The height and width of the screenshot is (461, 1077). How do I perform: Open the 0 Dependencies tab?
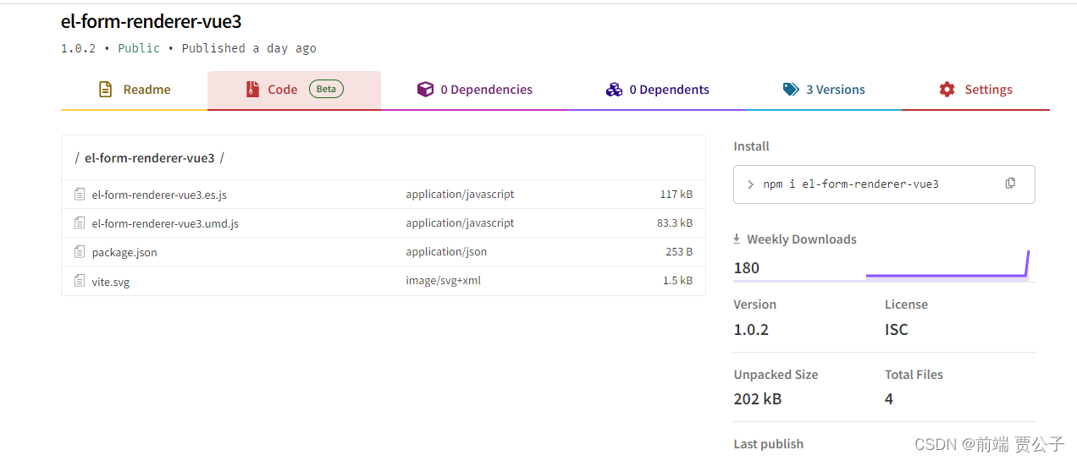click(475, 90)
